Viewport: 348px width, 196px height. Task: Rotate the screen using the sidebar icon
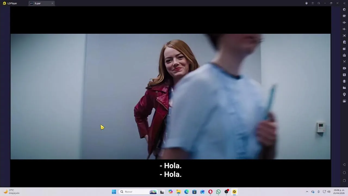(344, 101)
